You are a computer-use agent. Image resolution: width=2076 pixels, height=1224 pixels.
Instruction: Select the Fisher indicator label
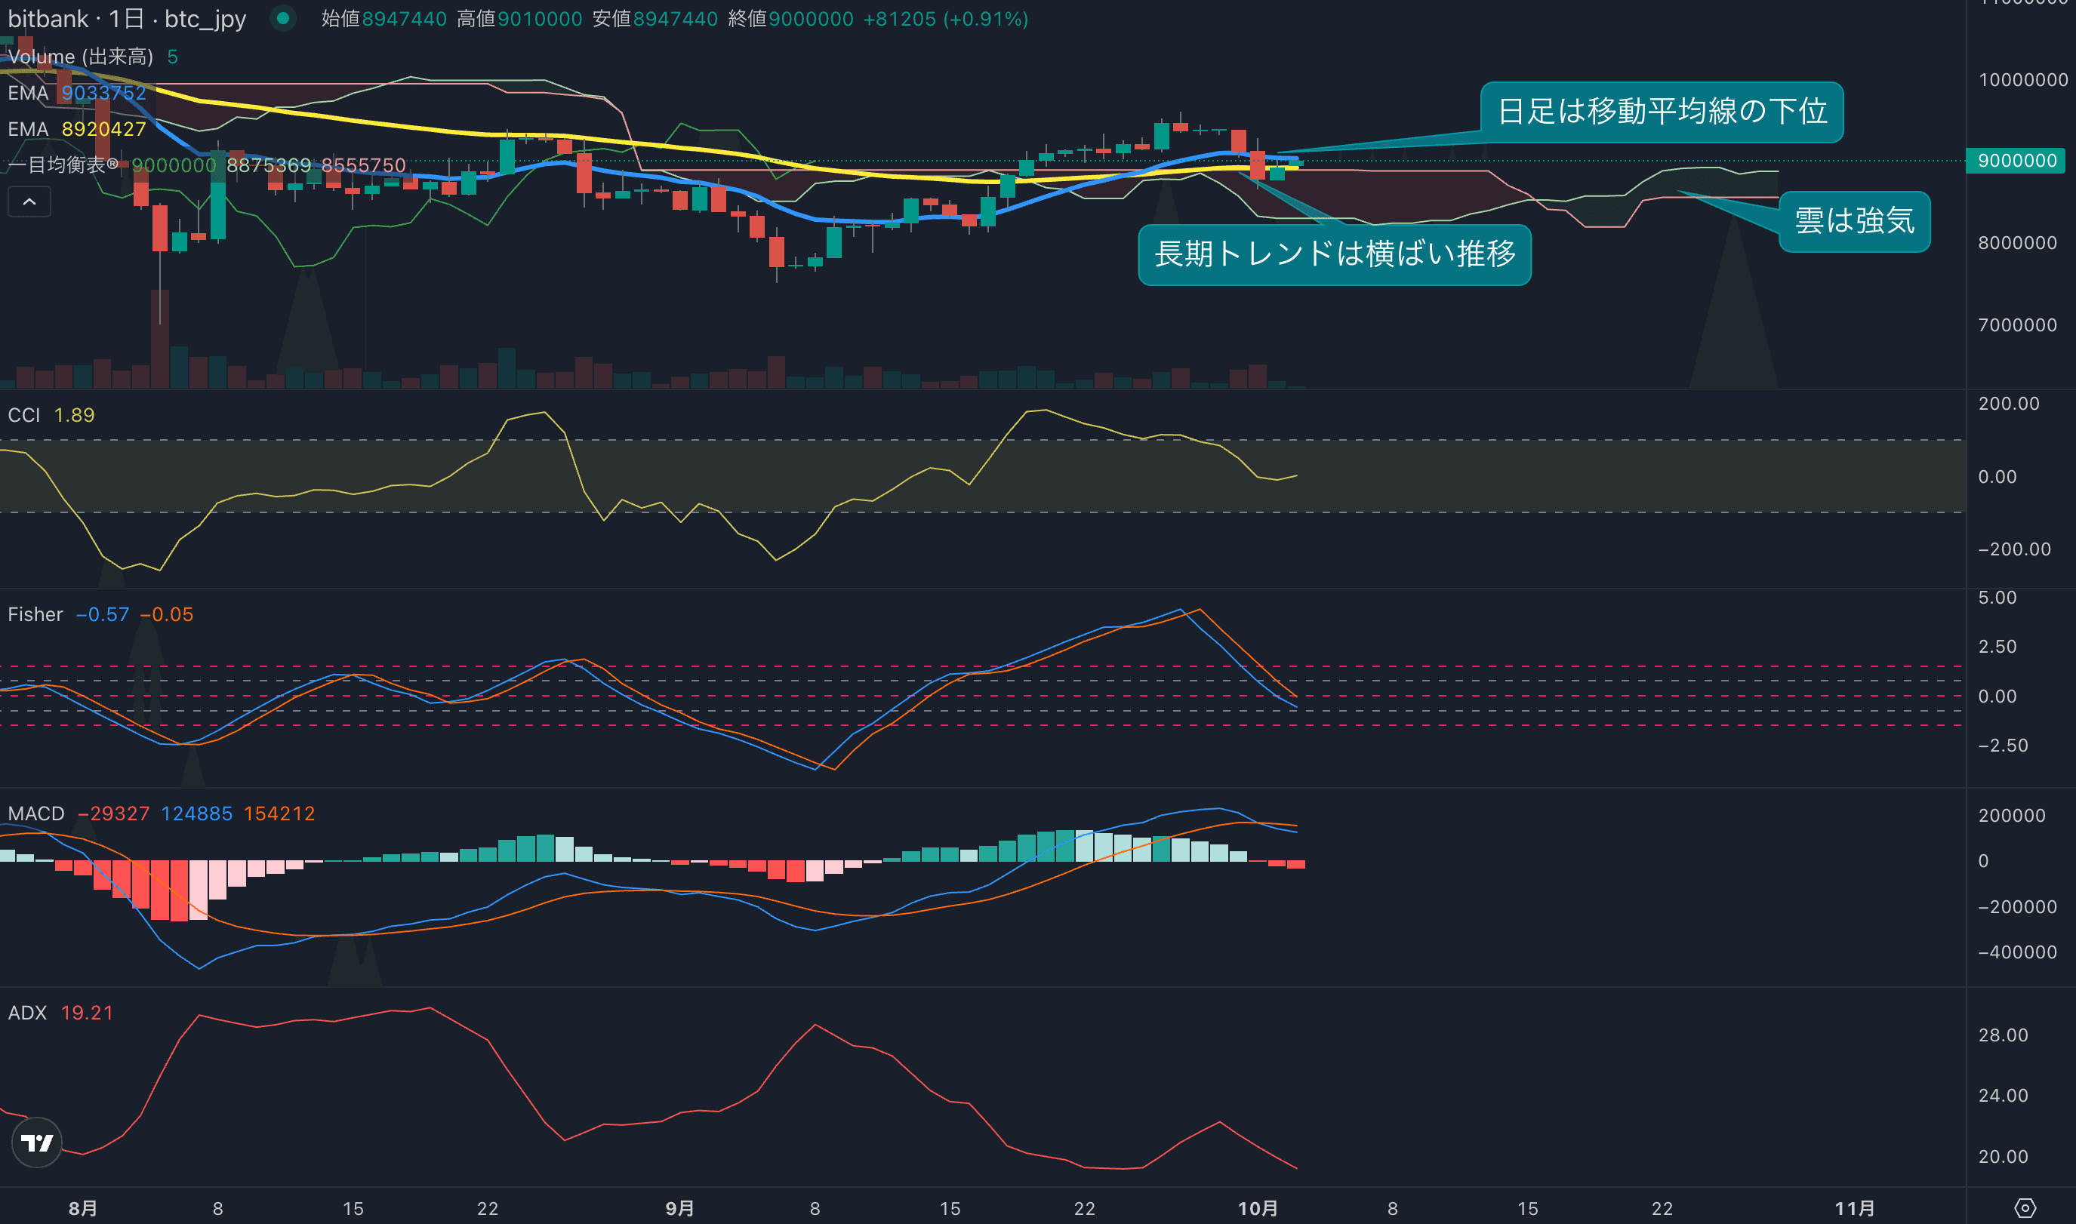pos(35,614)
